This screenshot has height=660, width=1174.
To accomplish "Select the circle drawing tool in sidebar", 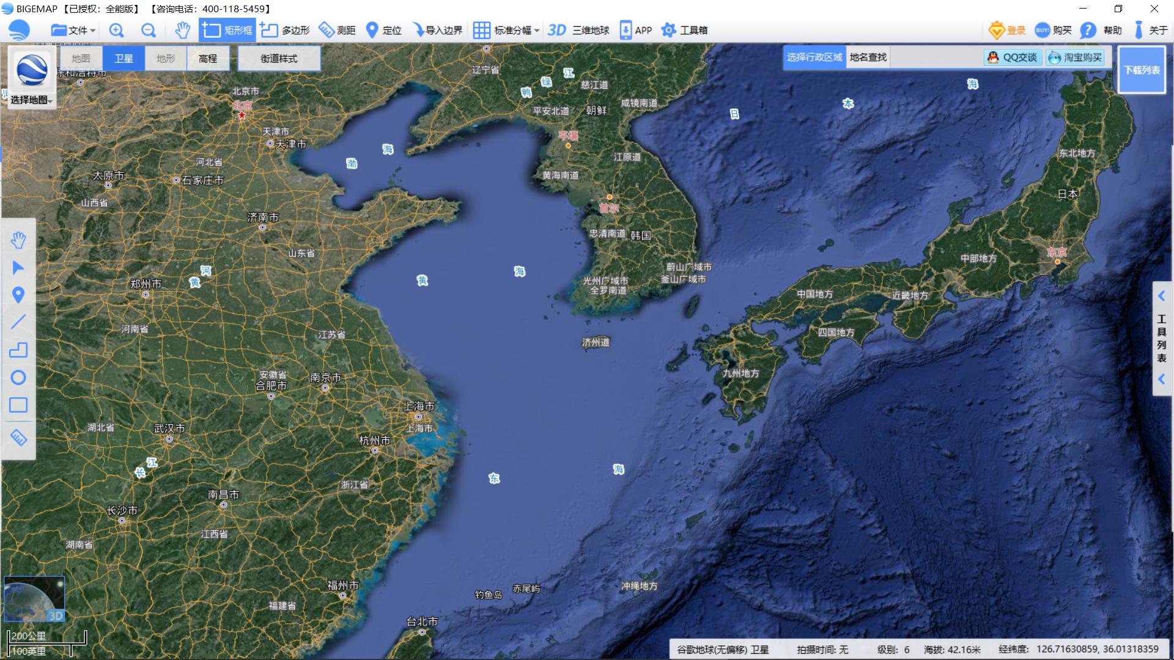I will click(18, 377).
